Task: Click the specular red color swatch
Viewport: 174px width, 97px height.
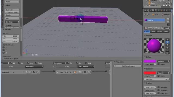Action: pos(150,73)
